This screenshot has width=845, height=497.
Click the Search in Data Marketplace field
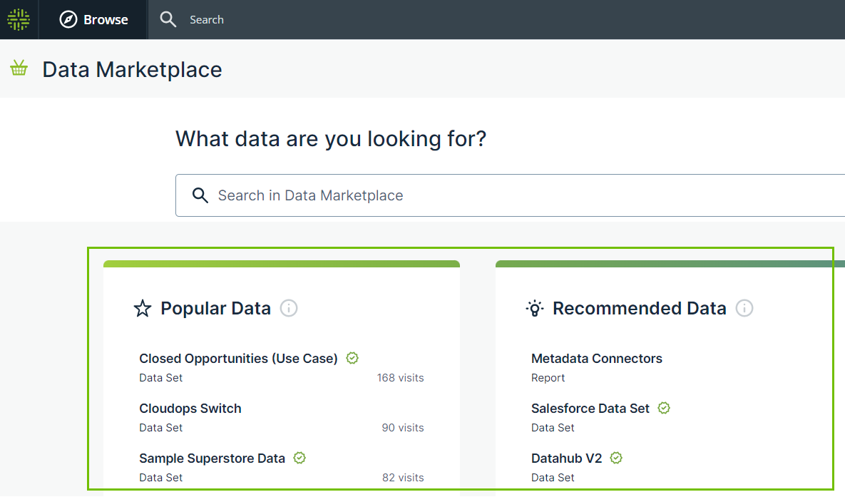[x=499, y=195]
